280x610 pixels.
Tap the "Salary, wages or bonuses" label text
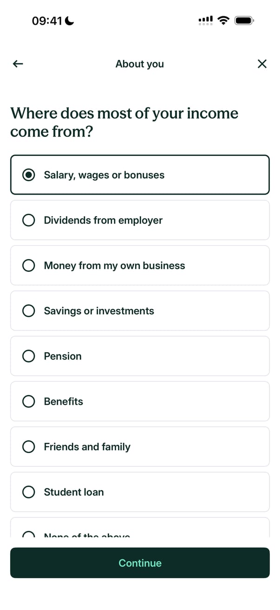104,175
